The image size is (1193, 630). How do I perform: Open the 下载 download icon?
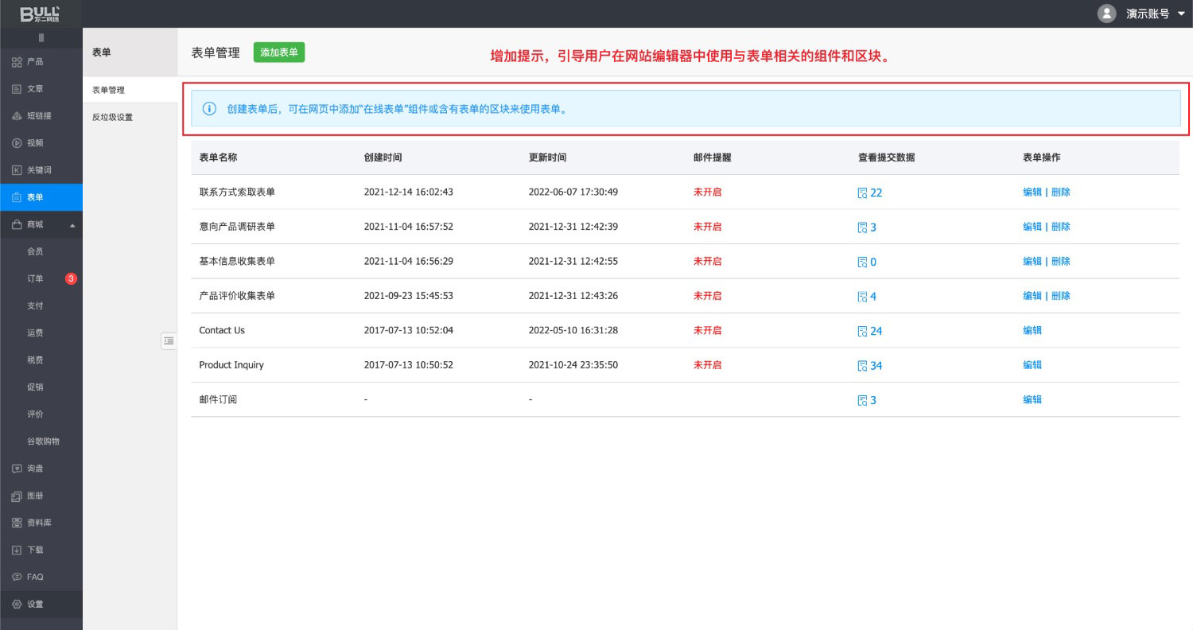(17, 550)
